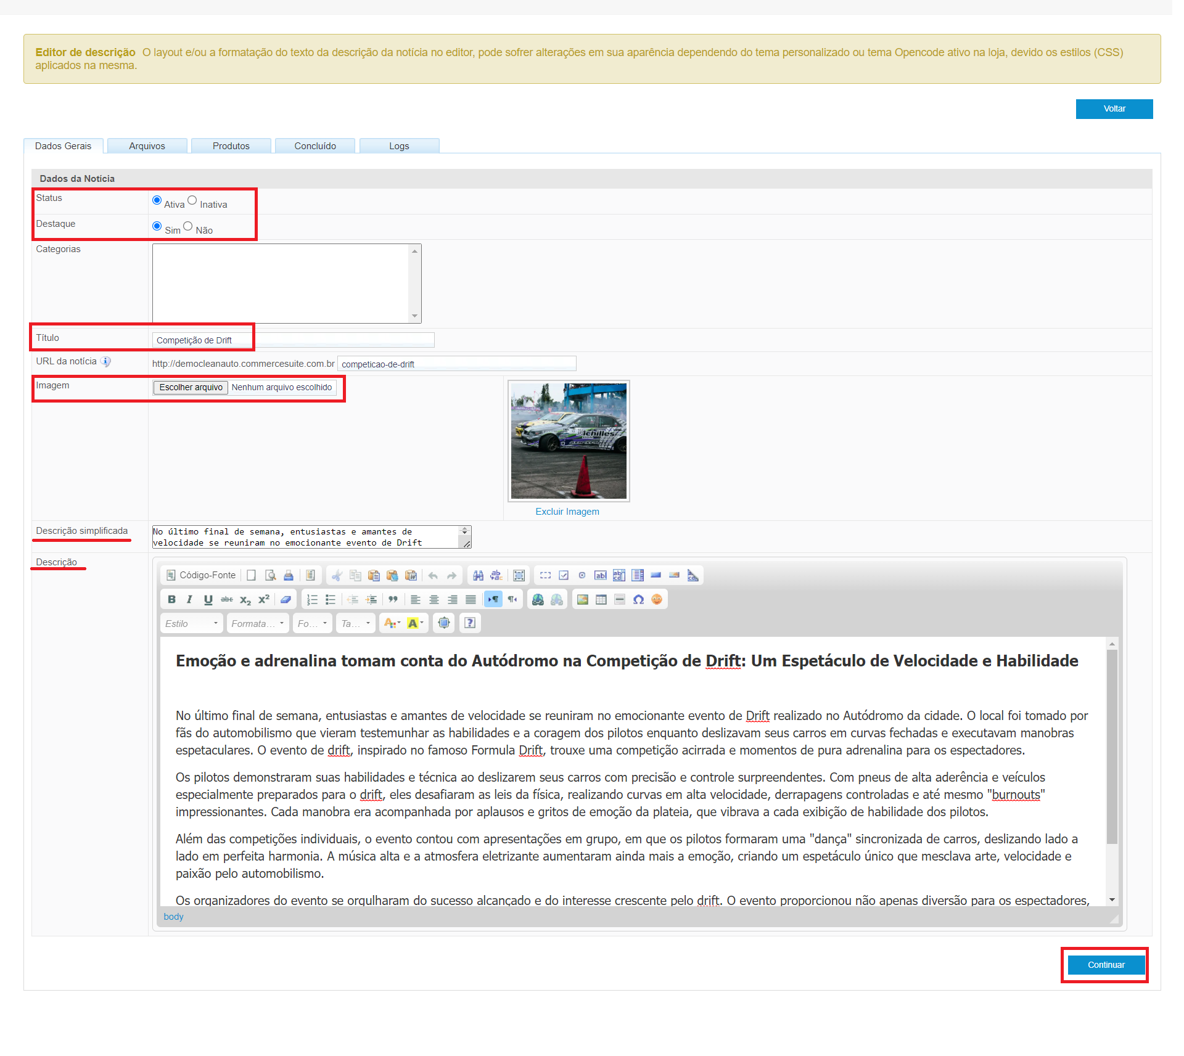This screenshot has width=1184, height=1056.
Task: Open the text background color picker
Action: tap(415, 623)
